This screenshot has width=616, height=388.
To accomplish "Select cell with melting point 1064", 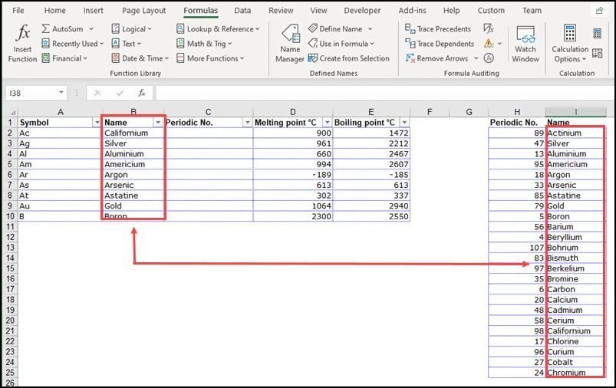I will click(293, 206).
